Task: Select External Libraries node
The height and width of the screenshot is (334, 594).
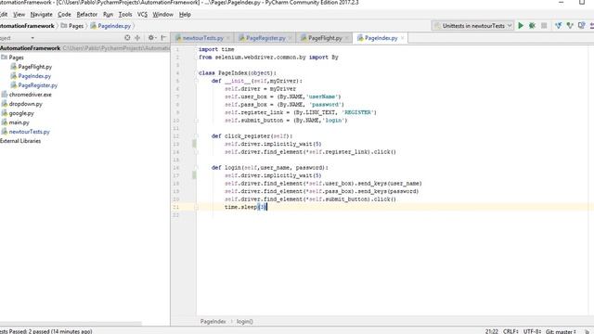Action: (20, 141)
